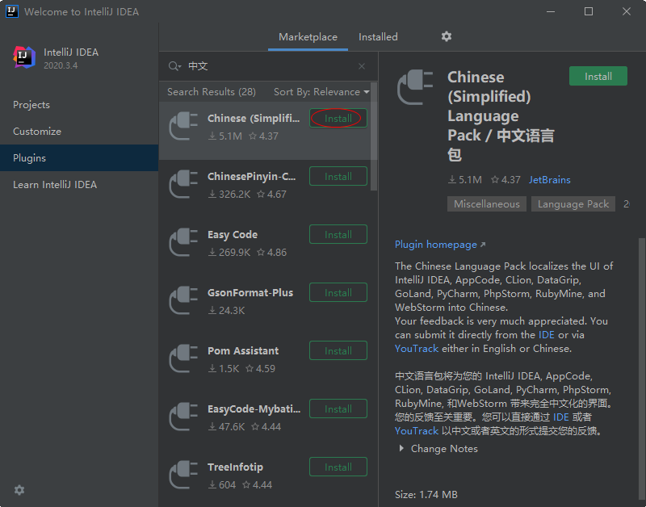The width and height of the screenshot is (646, 507).
Task: Clear the search field with X
Action: 361,66
